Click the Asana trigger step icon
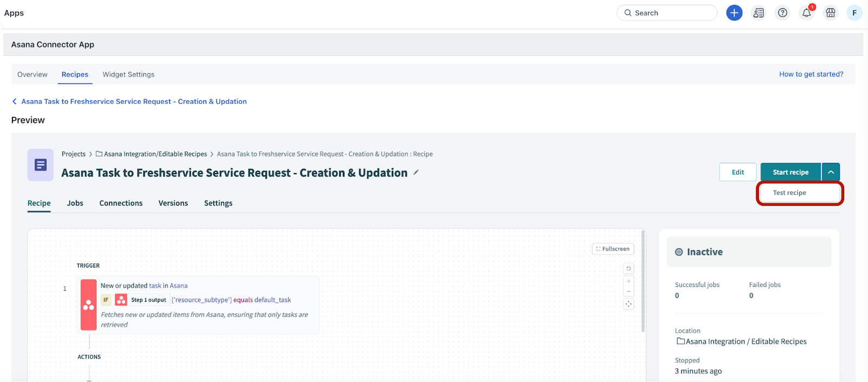This screenshot has width=868, height=382. coord(88,305)
